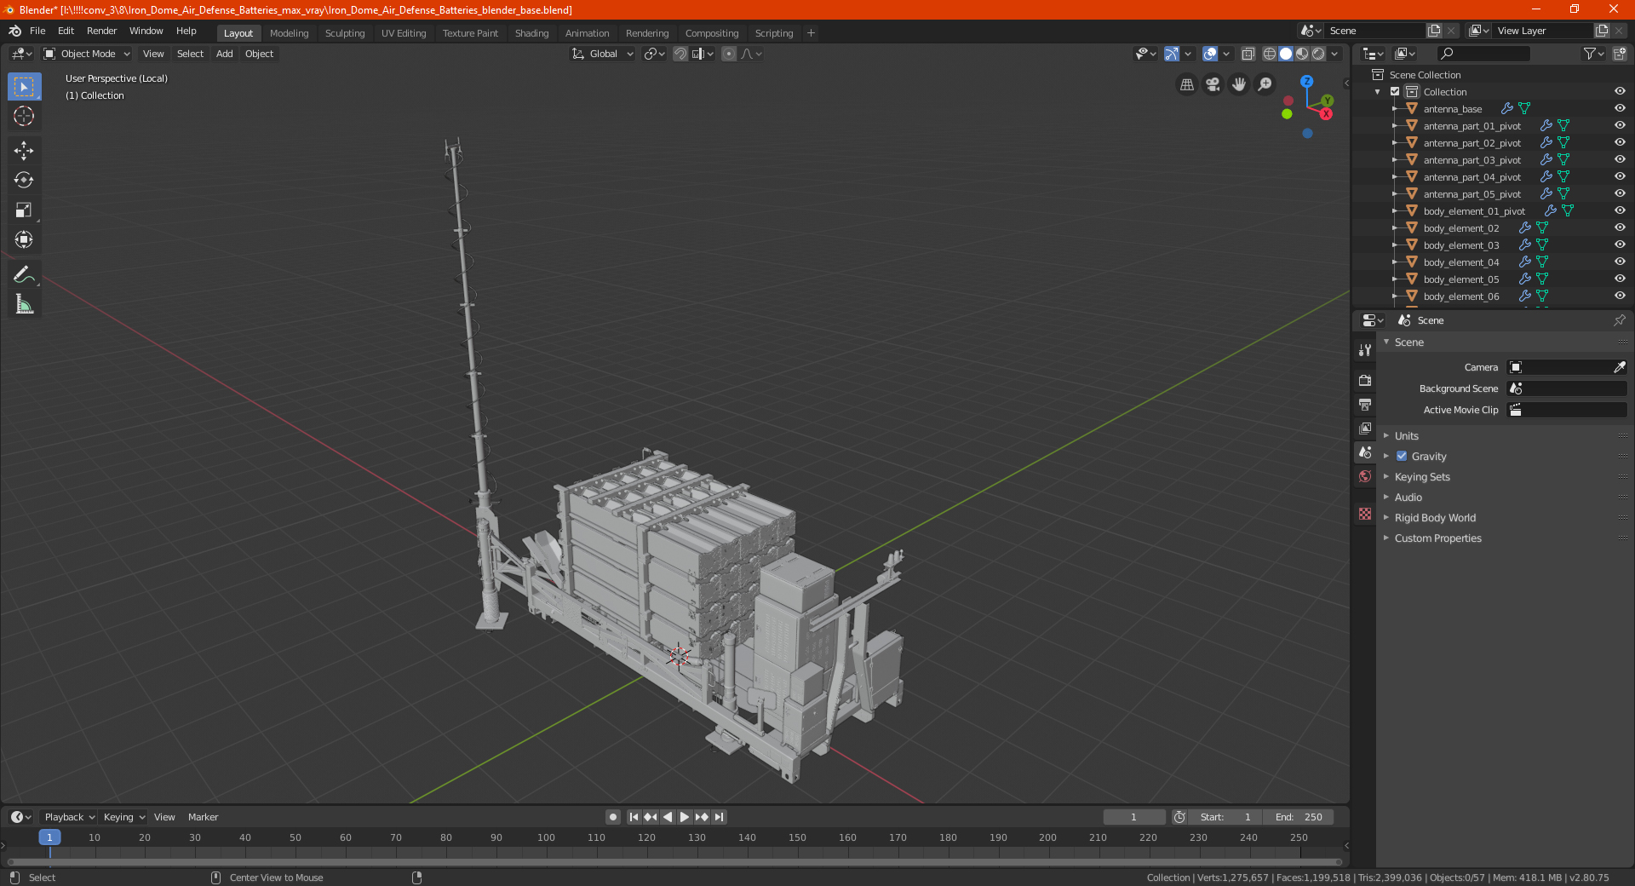Open the viewport Add menu
Viewport: 1635px width, 886px height.
(224, 54)
